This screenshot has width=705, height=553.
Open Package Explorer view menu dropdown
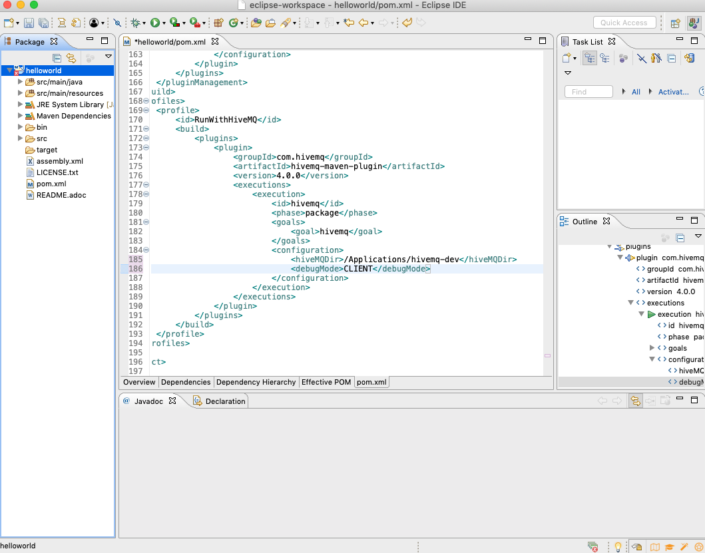(109, 57)
